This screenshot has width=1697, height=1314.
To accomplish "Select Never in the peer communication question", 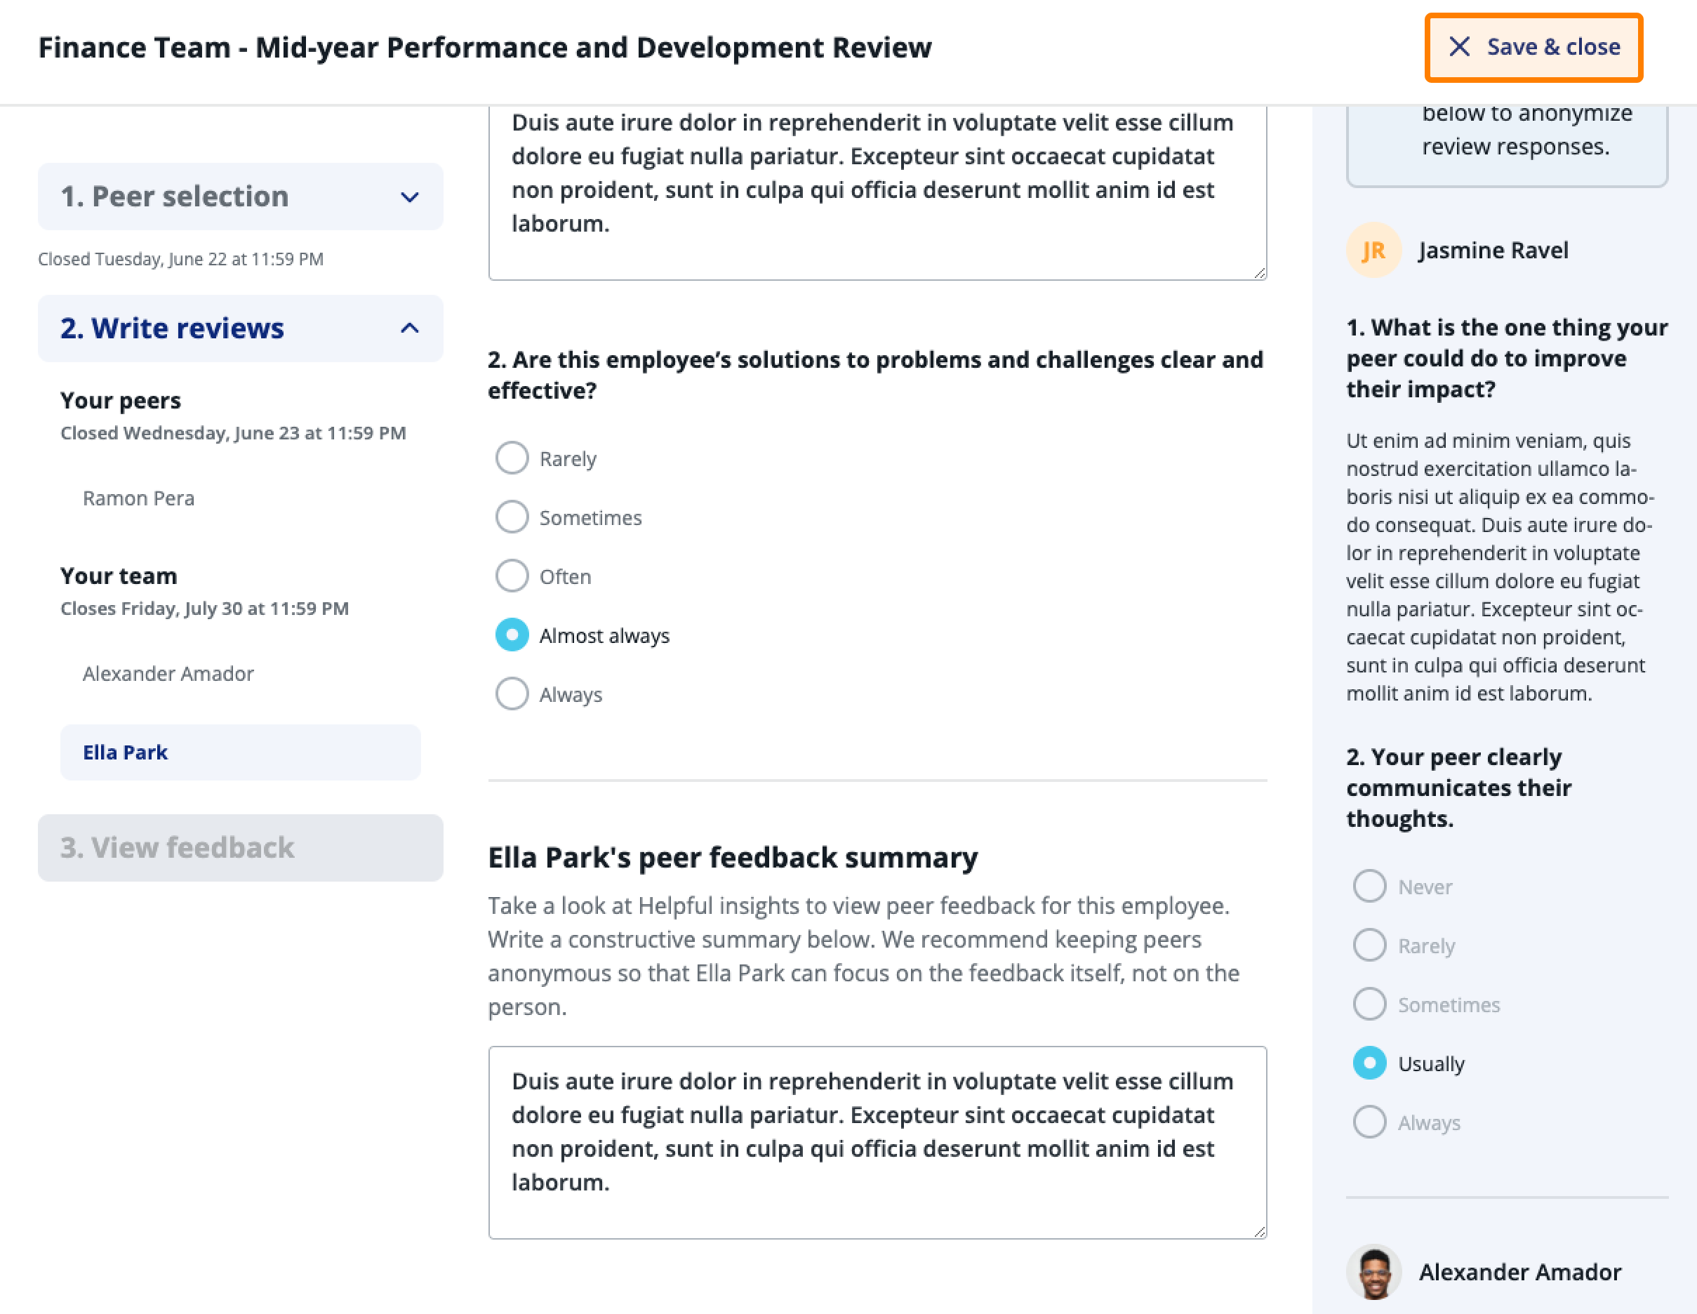I will [x=1369, y=886].
